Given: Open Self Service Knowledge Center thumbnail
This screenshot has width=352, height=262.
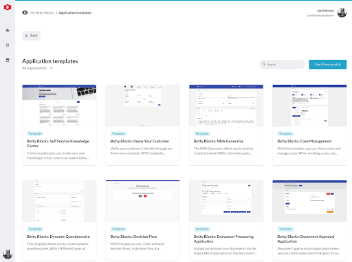Looking at the screenshot, I should (x=59, y=105).
